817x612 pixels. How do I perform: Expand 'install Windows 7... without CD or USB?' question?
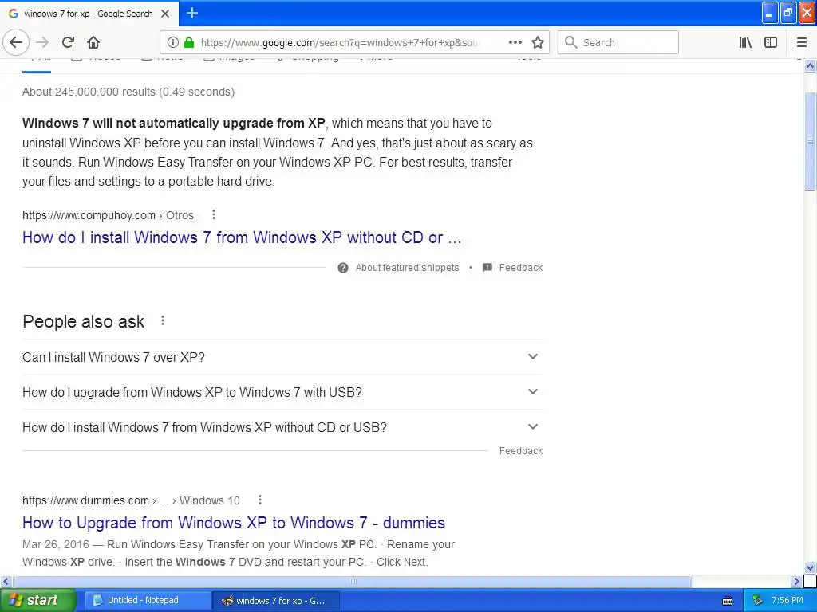pos(282,427)
